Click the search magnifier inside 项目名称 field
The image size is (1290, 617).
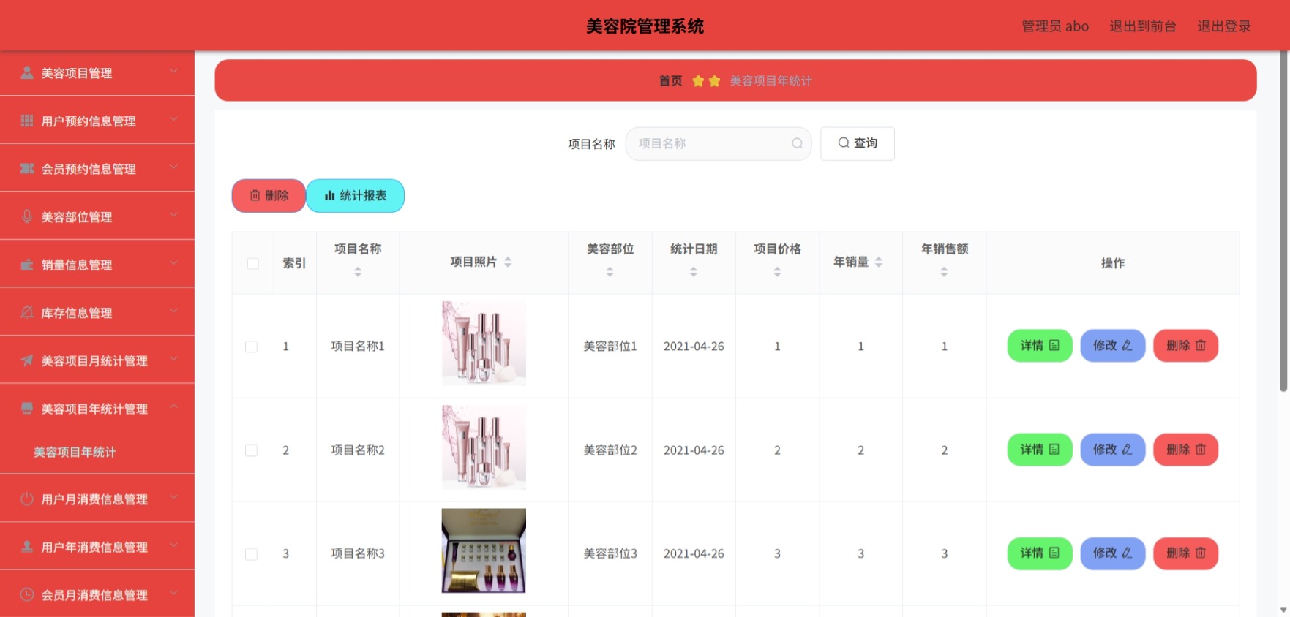(797, 143)
